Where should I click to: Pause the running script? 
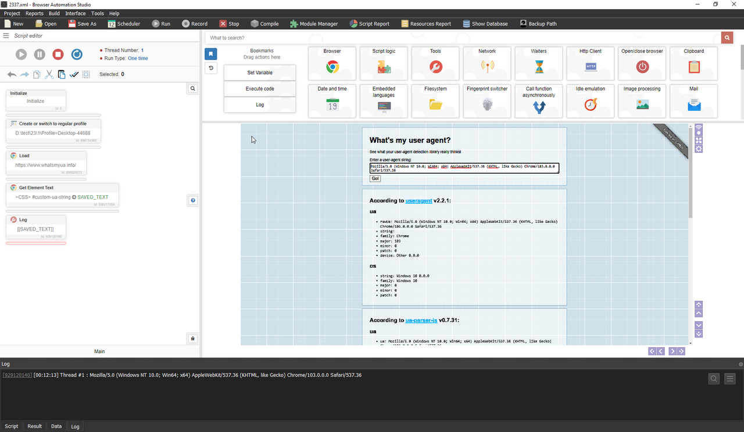pyautogui.click(x=40, y=54)
